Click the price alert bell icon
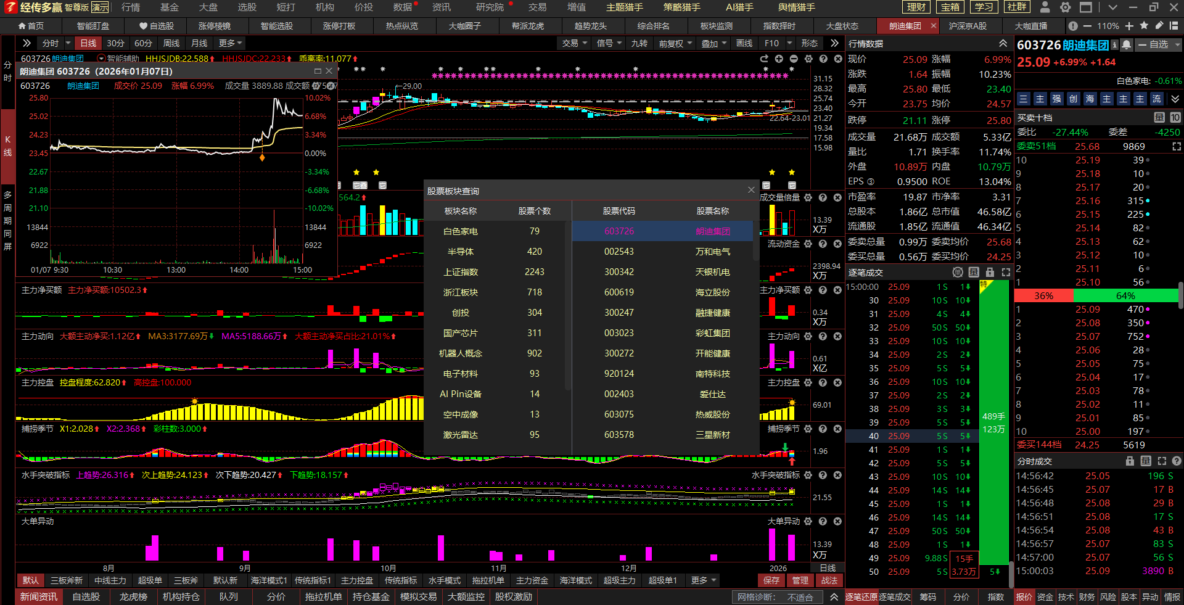The image size is (1184, 605). pos(1127,45)
